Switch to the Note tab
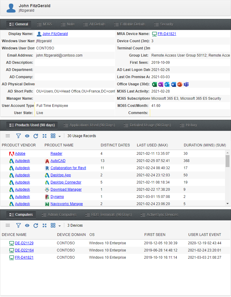The height and width of the screenshot is (297, 231). [68, 24]
